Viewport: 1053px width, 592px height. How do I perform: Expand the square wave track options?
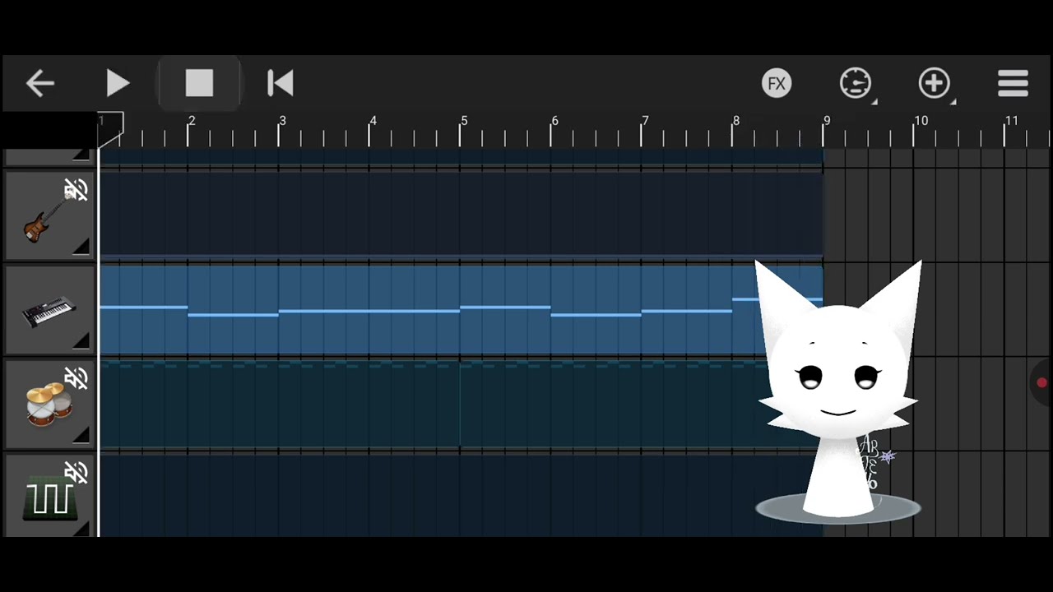81,528
